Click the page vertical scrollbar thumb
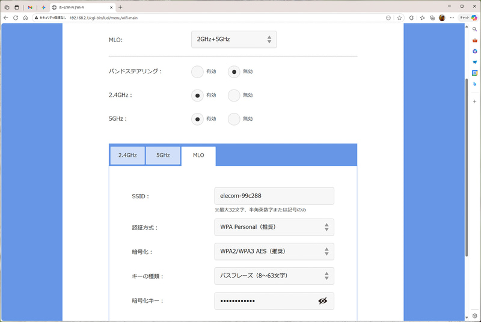Screen dimensions: 481x322 pos(467,167)
